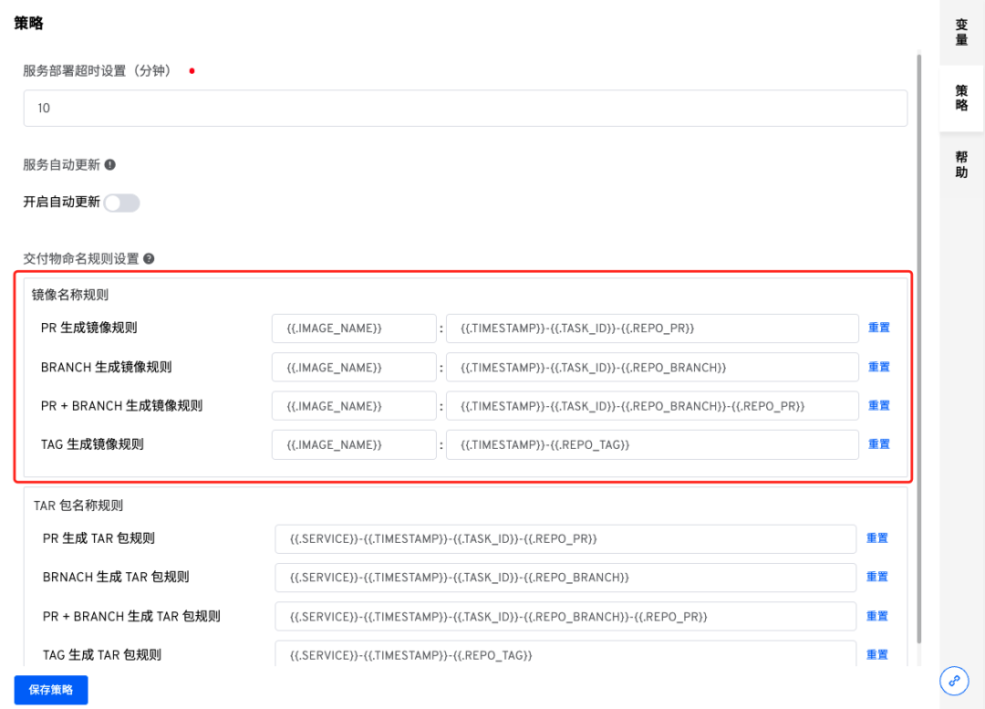
Task: Reset the BRNACH 生成 TAR 包规则 row
Action: (877, 577)
